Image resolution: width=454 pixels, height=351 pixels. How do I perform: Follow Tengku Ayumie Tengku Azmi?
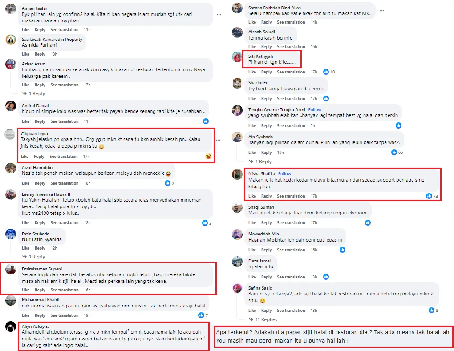click(315, 110)
